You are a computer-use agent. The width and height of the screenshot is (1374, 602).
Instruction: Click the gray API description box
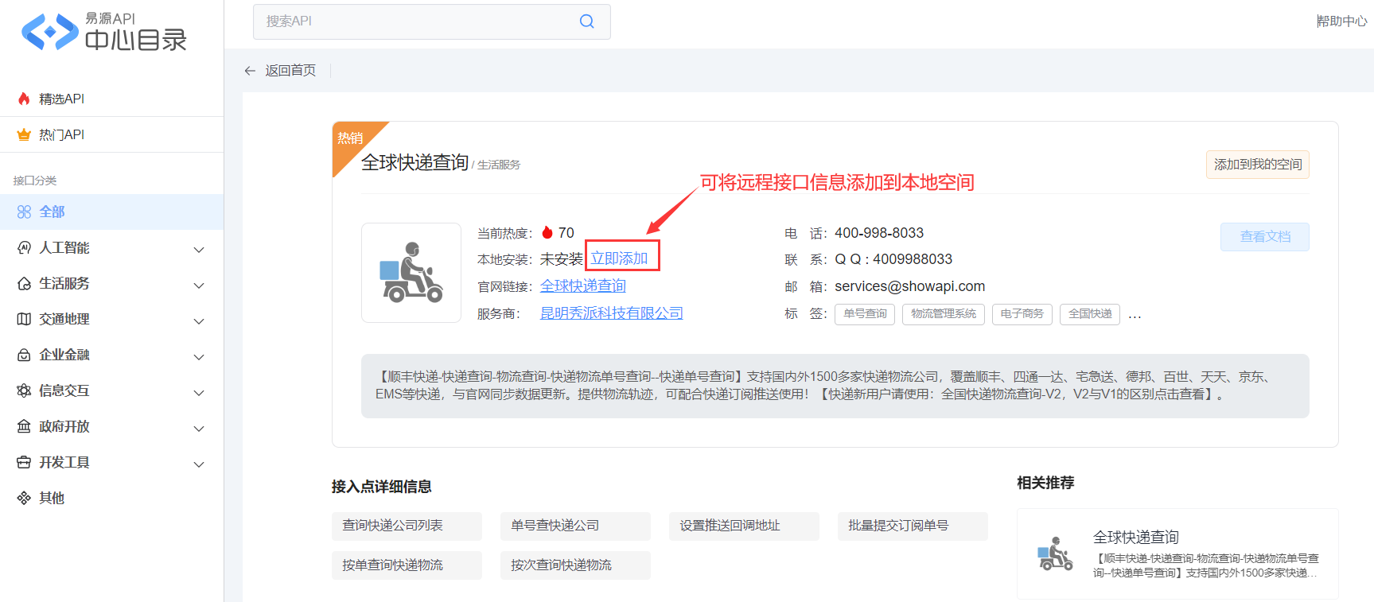pos(835,386)
